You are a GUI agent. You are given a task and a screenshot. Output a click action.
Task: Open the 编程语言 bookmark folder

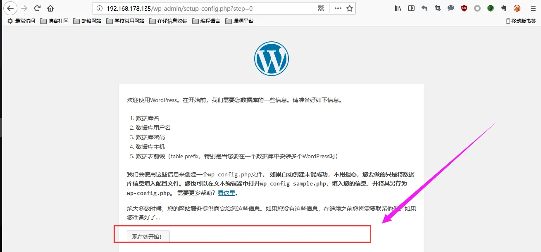click(206, 21)
